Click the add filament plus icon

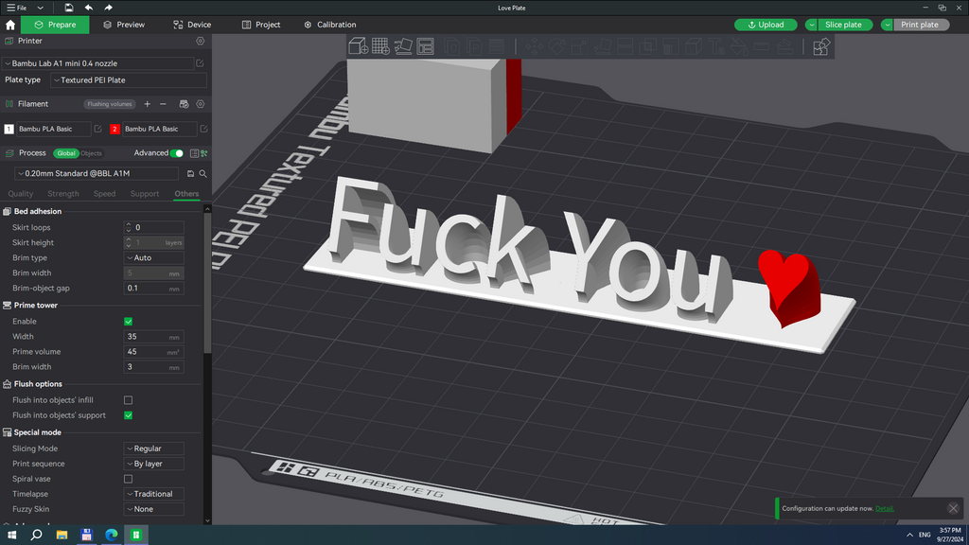(x=147, y=104)
